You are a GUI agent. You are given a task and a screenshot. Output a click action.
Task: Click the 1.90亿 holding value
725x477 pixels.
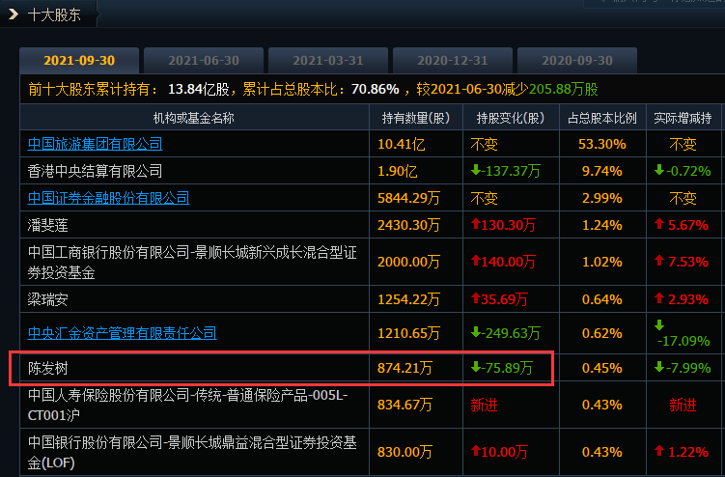click(x=397, y=171)
